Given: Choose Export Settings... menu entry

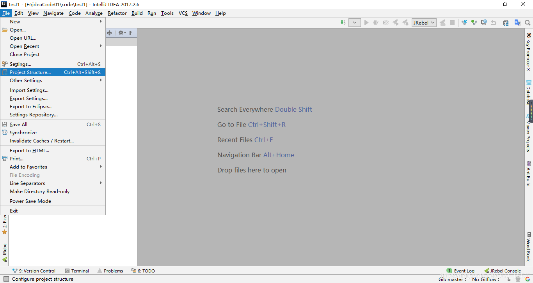Looking at the screenshot, I should (x=53, y=98).
